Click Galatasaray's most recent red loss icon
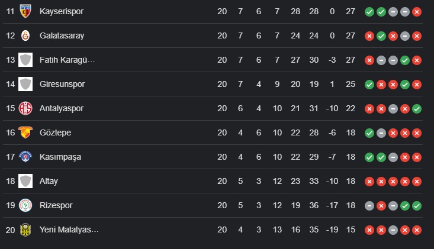Image resolution: width=434 pixels, height=249 pixels. tap(417, 35)
